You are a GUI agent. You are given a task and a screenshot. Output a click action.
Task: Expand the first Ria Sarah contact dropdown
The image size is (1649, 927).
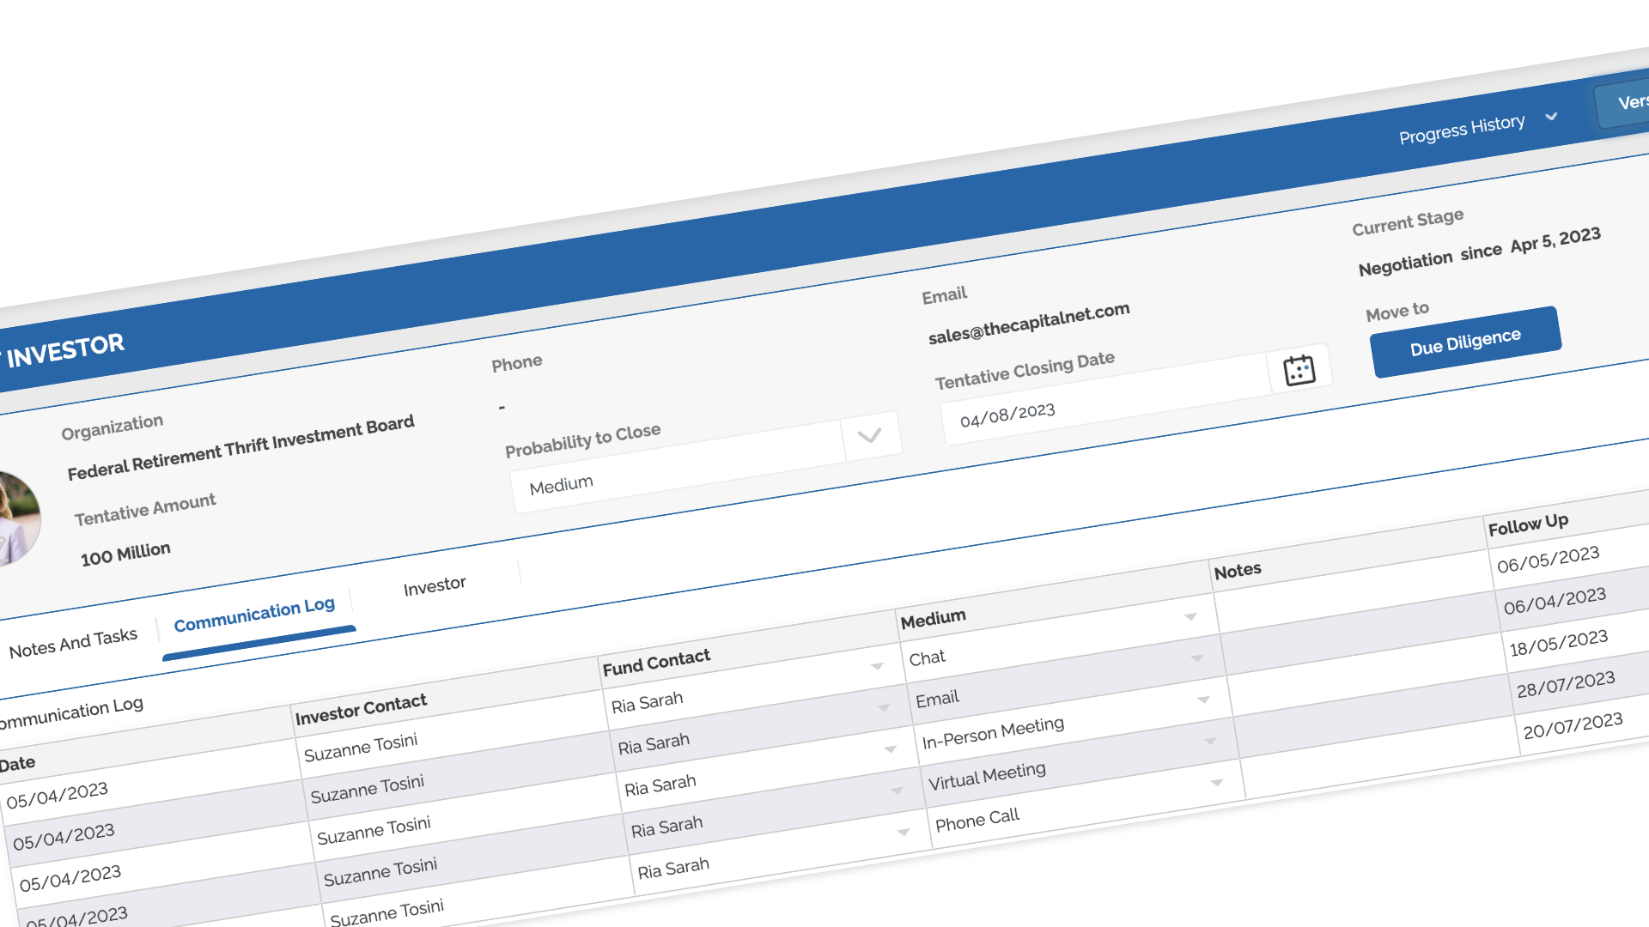[x=883, y=708]
